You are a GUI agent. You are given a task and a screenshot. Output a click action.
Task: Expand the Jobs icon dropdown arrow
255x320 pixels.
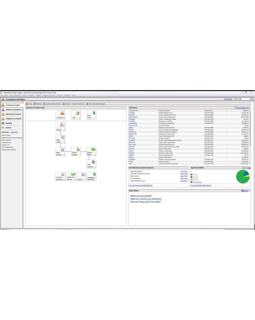coord(80,118)
